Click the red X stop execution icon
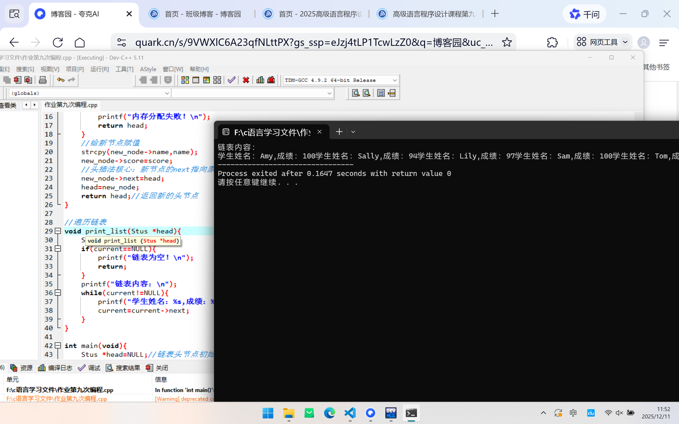Screen dimensions: 679x424 click(246, 80)
